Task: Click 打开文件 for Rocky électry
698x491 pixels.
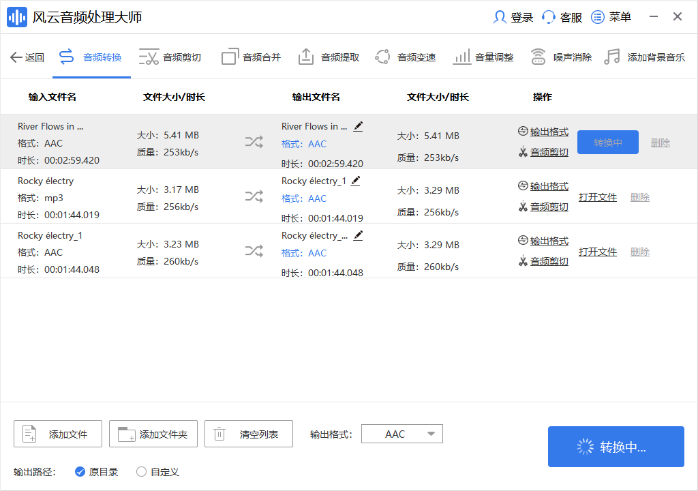Action: point(598,196)
